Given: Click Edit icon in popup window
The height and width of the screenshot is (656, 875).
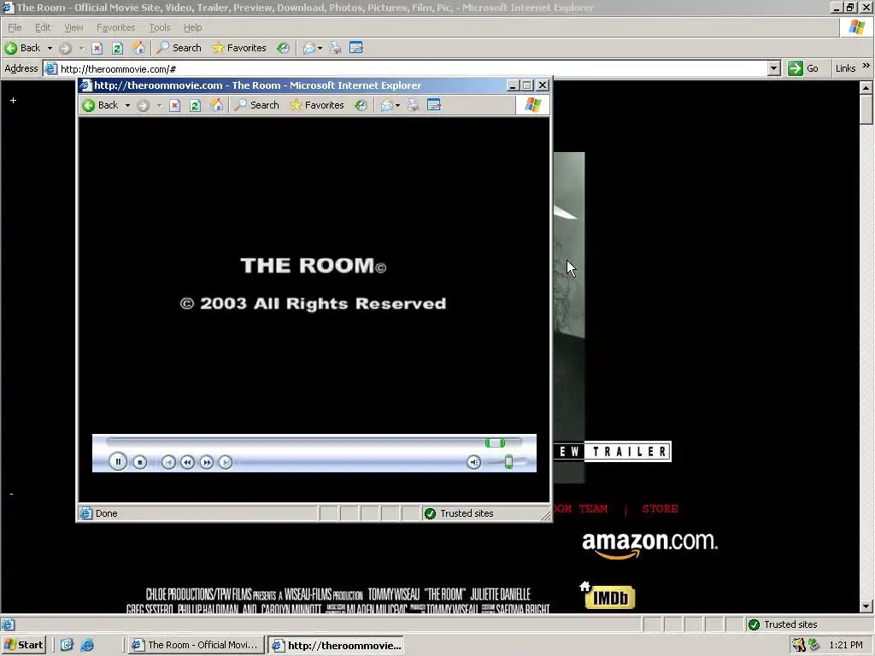Looking at the screenshot, I should (433, 105).
